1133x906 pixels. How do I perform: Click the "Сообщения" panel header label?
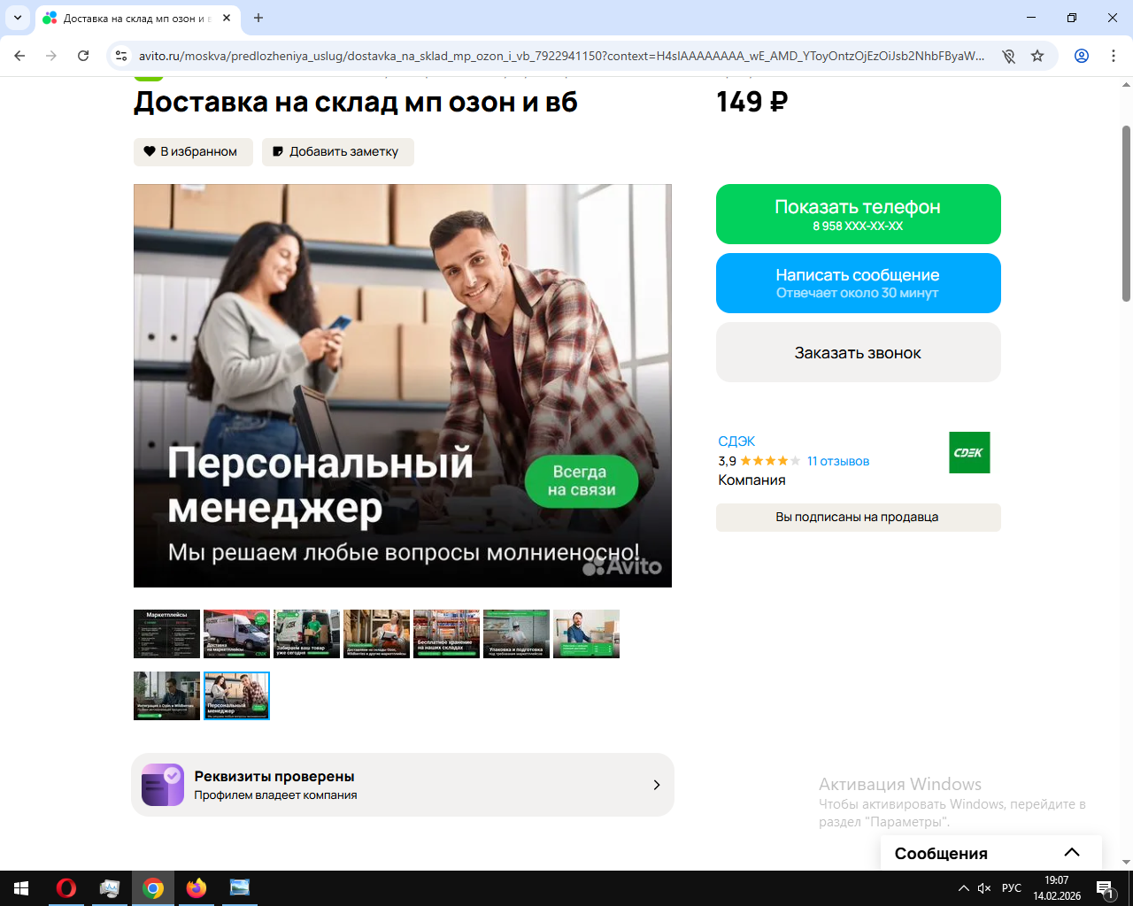click(x=941, y=853)
